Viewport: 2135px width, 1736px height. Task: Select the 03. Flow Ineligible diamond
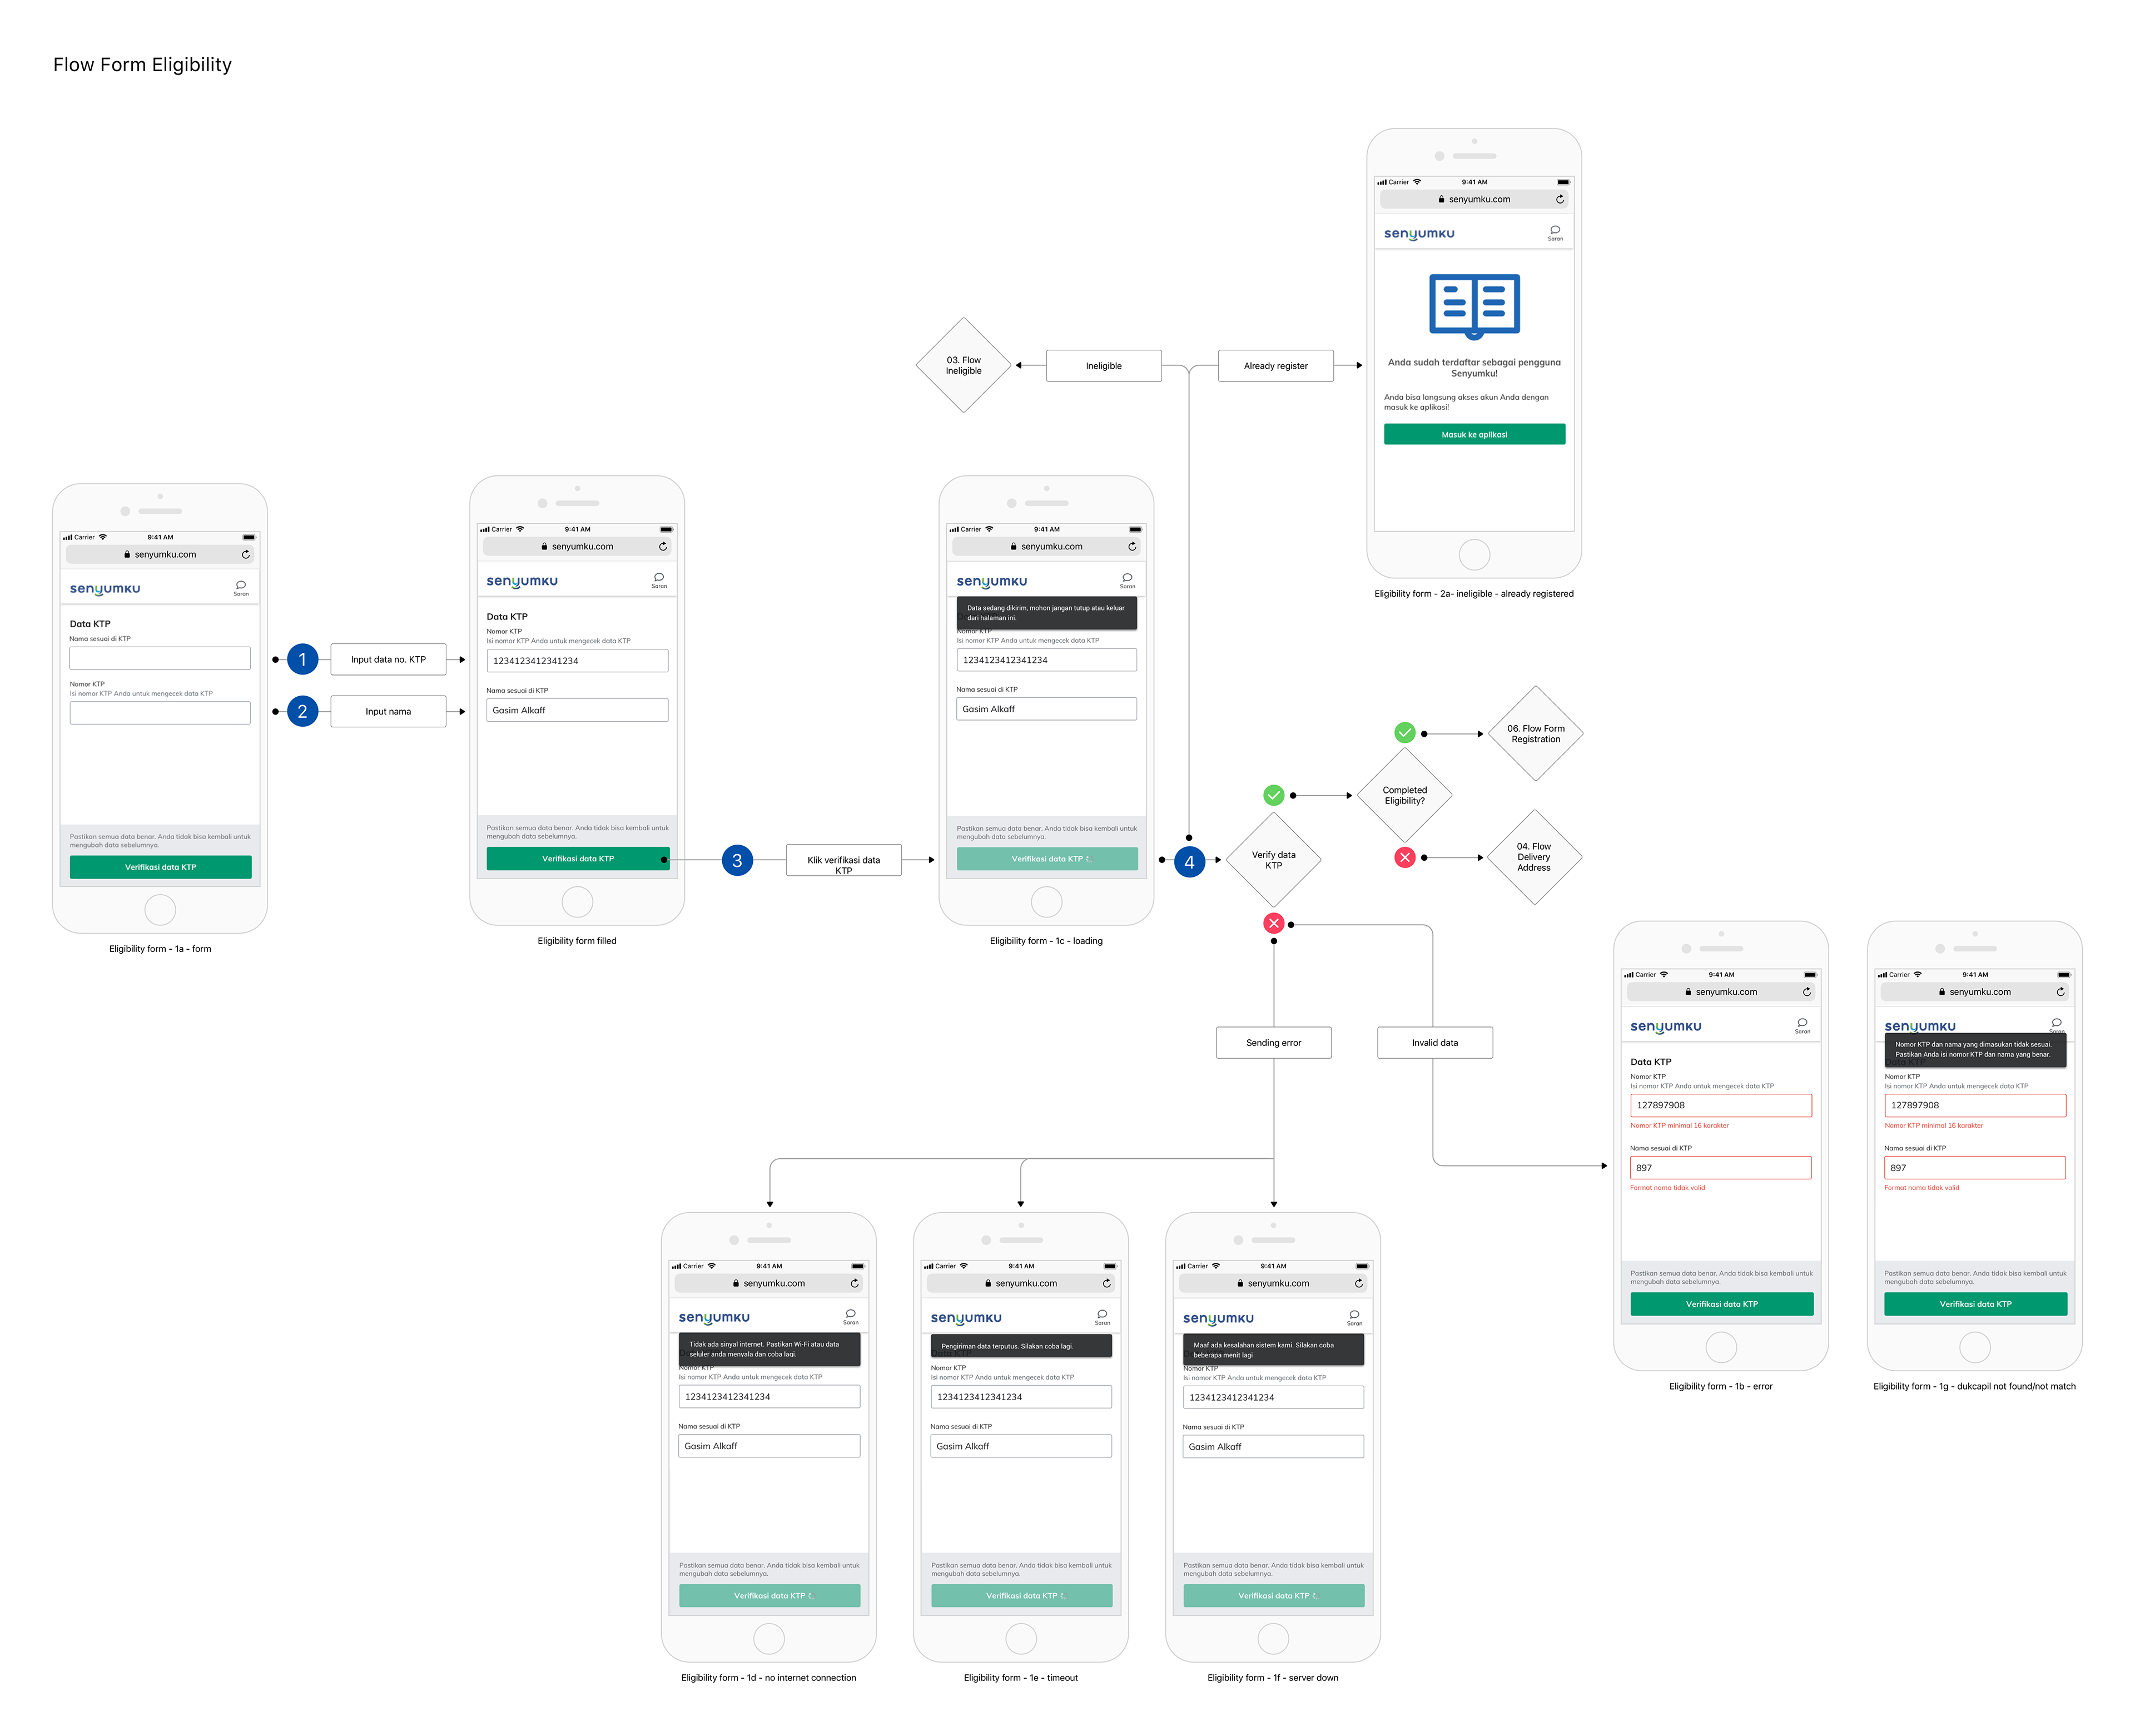[964, 365]
